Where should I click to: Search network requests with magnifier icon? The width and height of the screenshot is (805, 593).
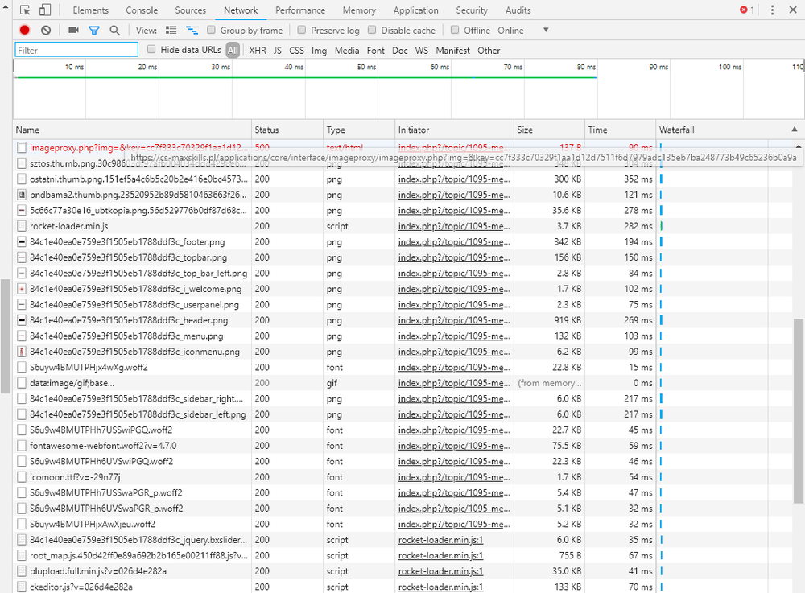[115, 29]
